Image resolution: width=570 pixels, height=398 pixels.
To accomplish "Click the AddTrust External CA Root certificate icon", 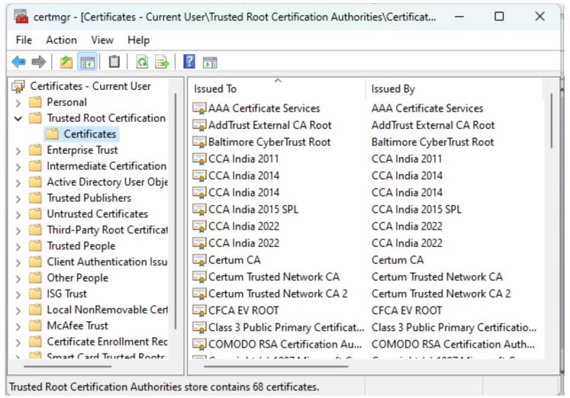I will click(x=199, y=125).
